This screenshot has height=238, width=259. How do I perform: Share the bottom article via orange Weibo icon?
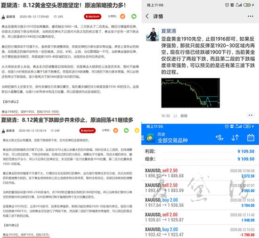click(116, 131)
